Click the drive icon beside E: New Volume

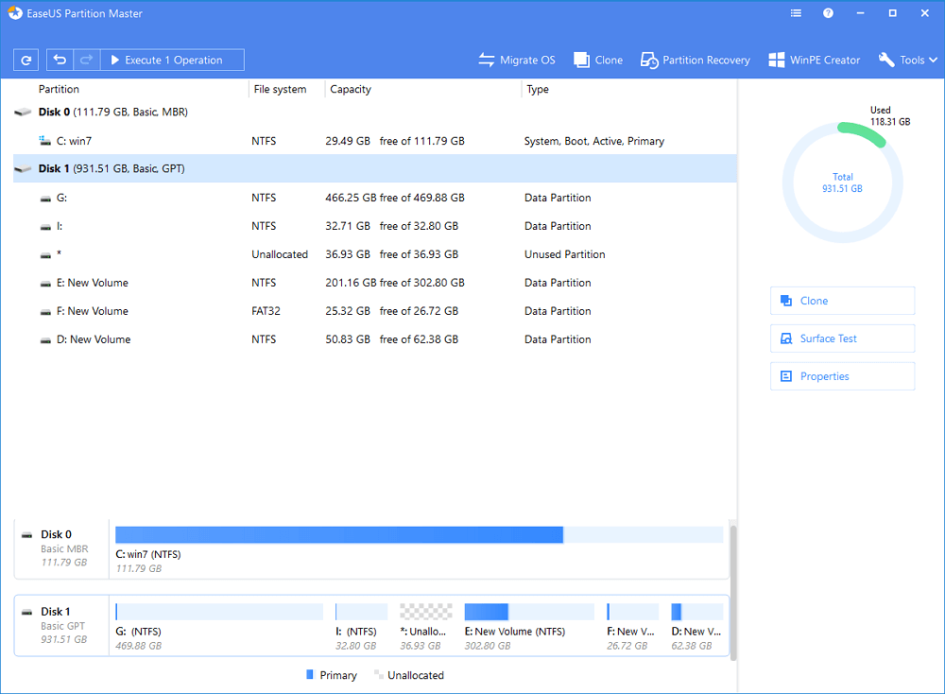point(45,284)
